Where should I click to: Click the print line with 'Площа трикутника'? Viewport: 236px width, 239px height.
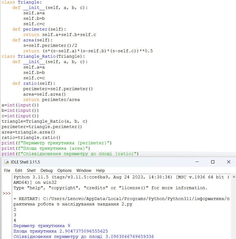(46, 148)
